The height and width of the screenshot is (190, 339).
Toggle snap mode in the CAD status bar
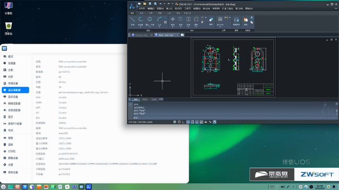175,122
